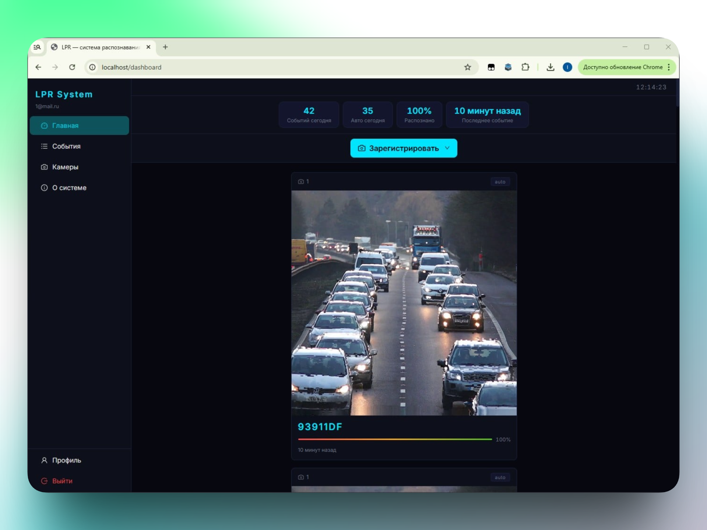Click the 1@mail.ru account email
Image resolution: width=707 pixels, height=530 pixels.
[47, 106]
